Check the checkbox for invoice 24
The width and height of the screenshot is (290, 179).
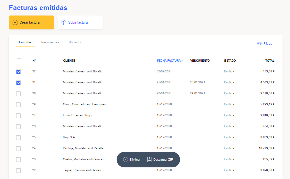[18, 149]
